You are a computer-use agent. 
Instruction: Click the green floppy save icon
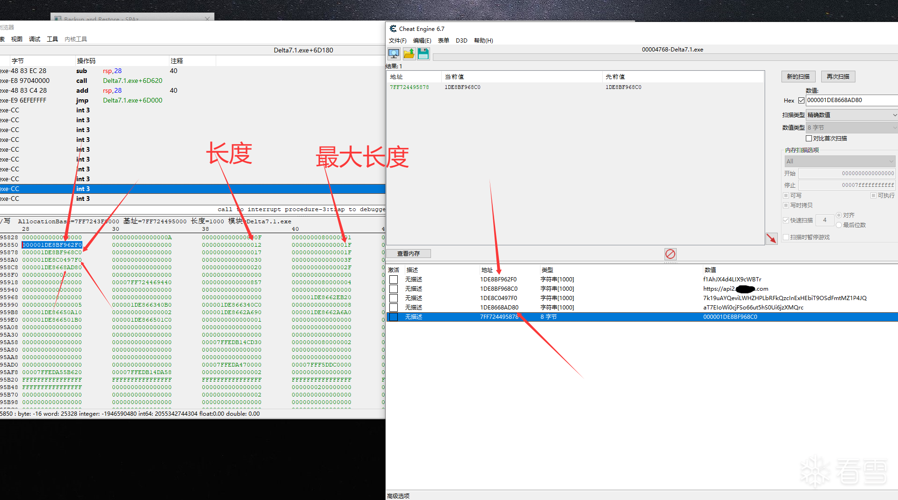point(423,53)
